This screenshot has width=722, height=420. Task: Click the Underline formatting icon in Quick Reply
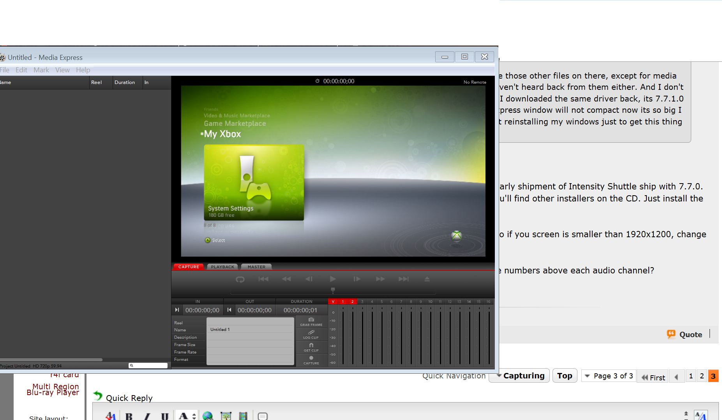tap(165, 416)
